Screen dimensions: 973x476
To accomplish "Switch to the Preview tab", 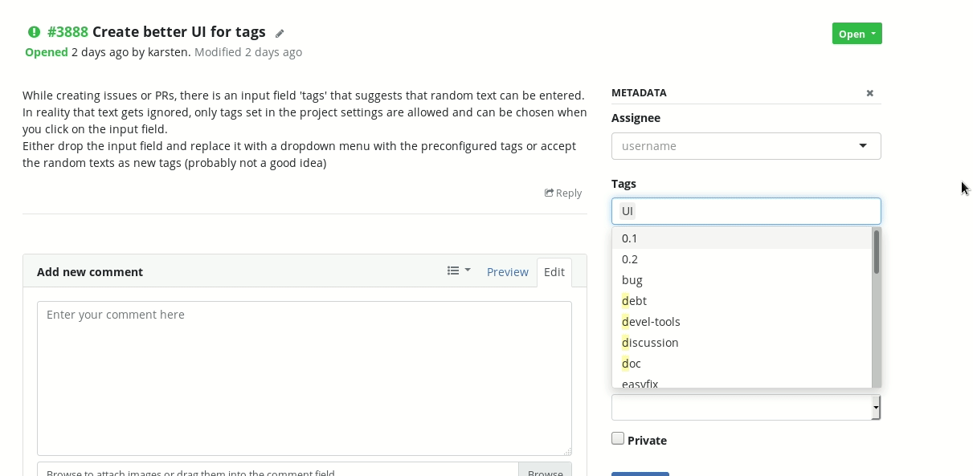I will [x=508, y=272].
